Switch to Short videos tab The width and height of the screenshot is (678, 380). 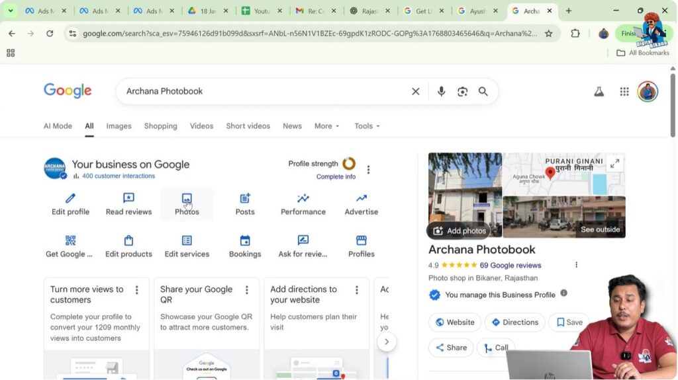[248, 126]
